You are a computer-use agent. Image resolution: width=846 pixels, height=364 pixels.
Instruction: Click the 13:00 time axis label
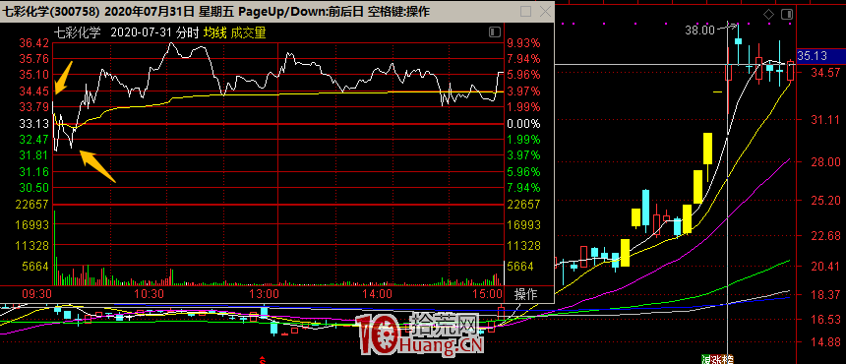point(265,294)
